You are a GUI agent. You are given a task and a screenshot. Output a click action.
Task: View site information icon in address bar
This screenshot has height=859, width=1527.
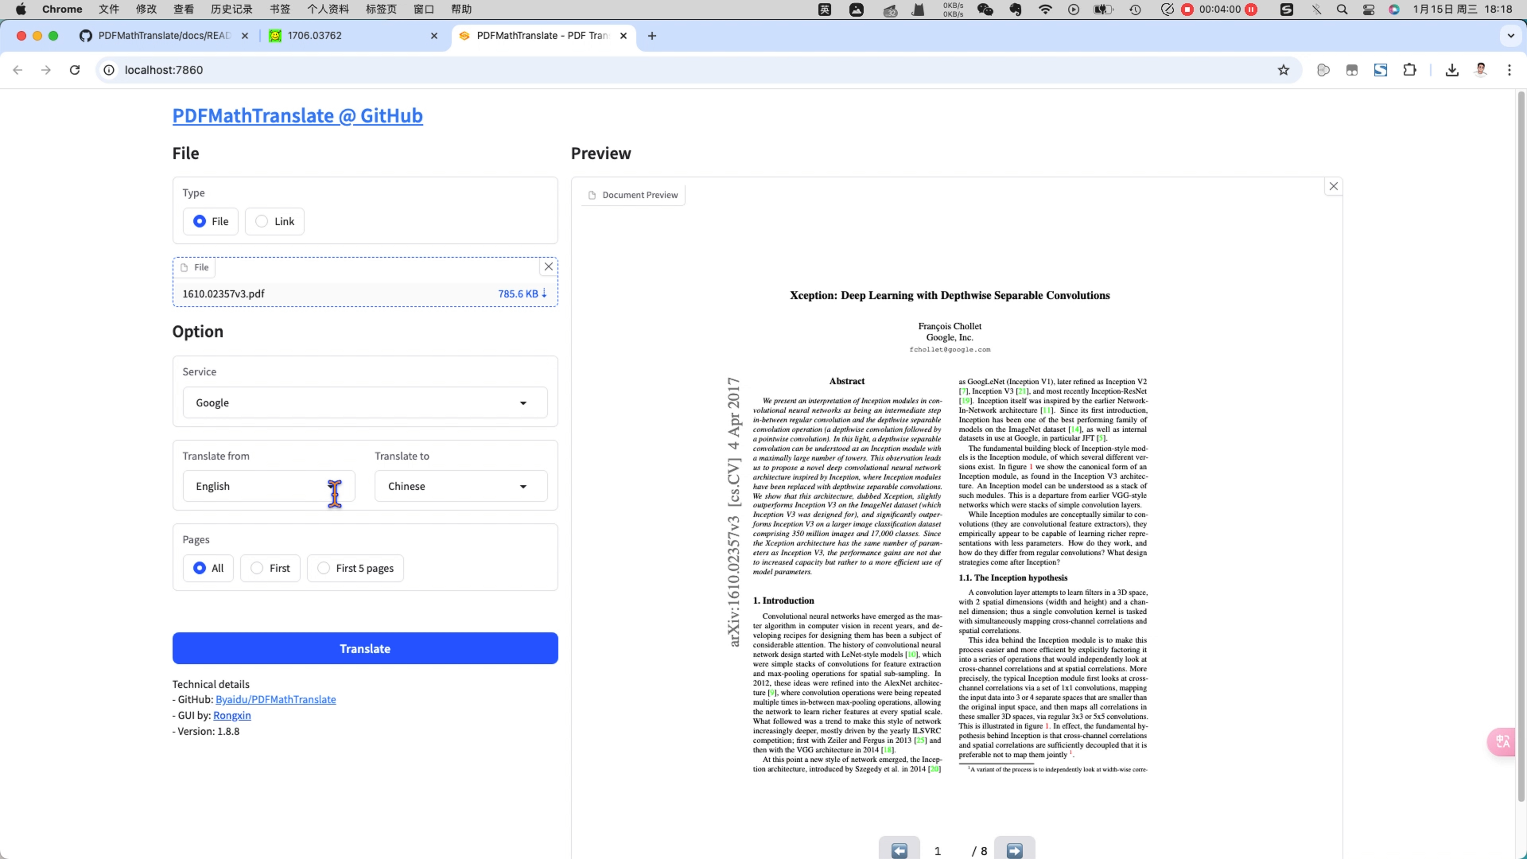pos(109,70)
